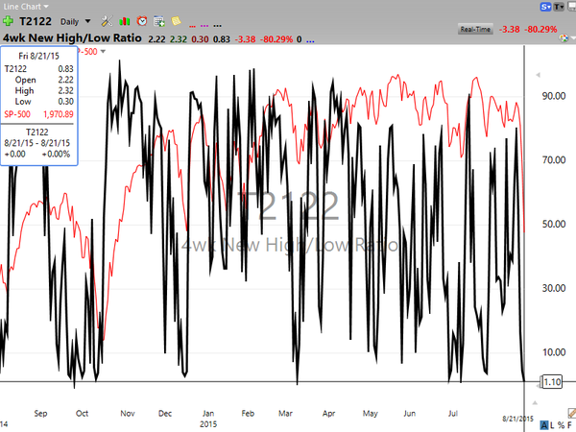Select the T2122 symbol name
Viewport: 576px width, 432px height.
coord(36,21)
